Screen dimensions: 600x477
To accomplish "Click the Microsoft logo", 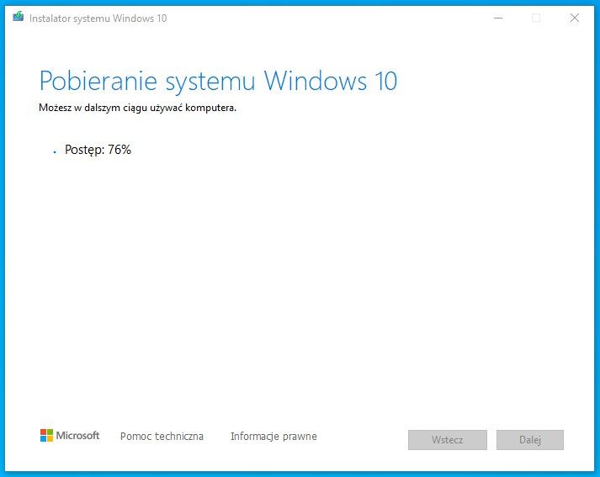I will (70, 435).
